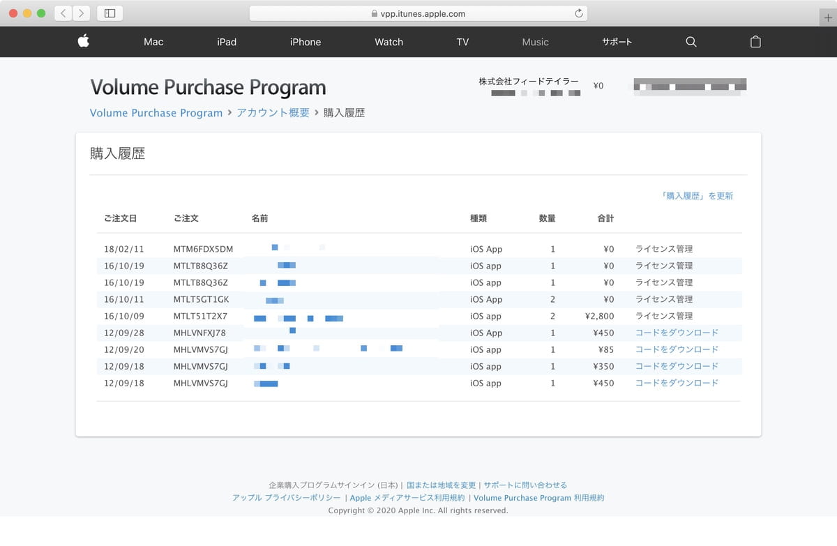This screenshot has width=837, height=546.
Task: Open the search magnifier icon
Action: [691, 42]
